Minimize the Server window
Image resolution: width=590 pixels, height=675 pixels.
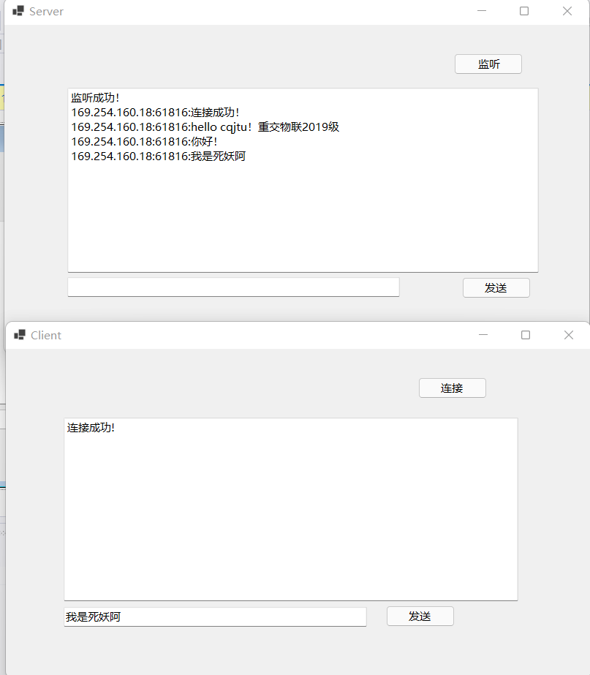(482, 11)
